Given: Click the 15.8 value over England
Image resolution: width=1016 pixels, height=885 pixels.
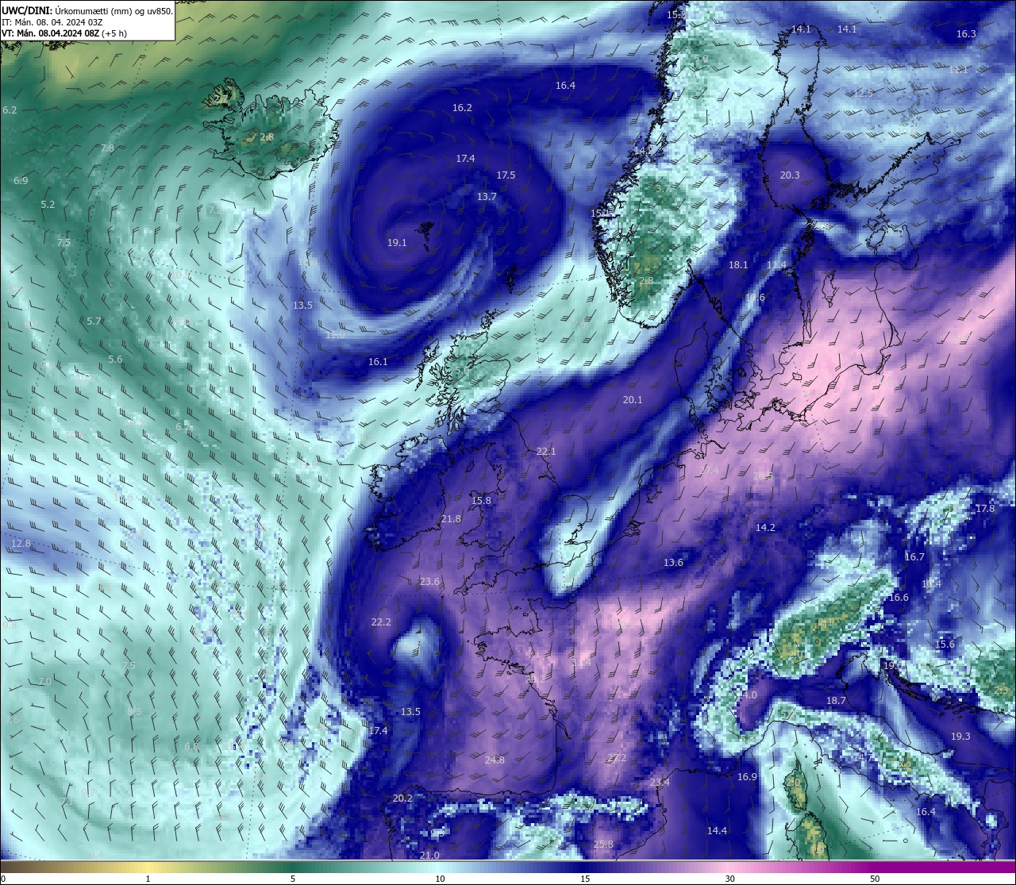Looking at the screenshot, I should (481, 501).
